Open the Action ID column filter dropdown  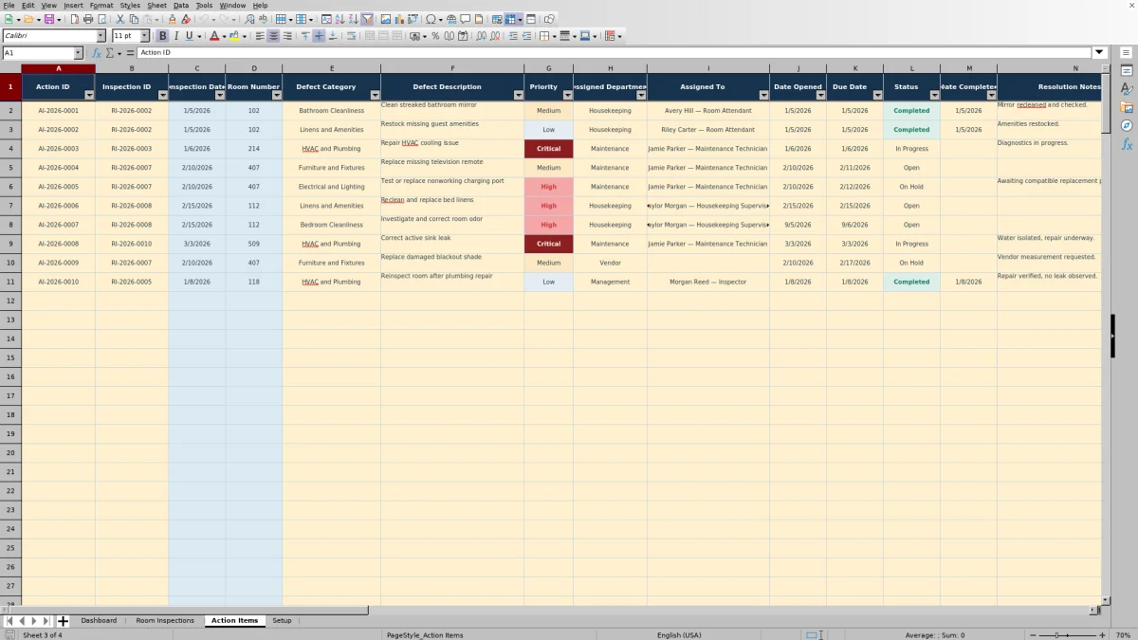89,95
